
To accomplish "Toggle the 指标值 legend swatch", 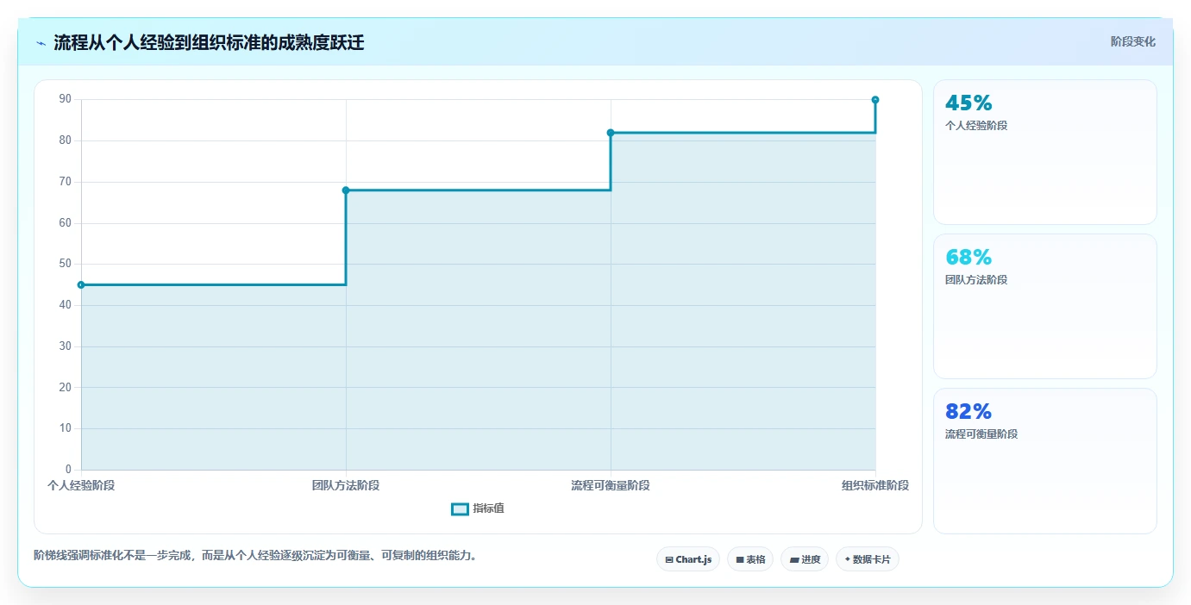I will click(x=461, y=508).
